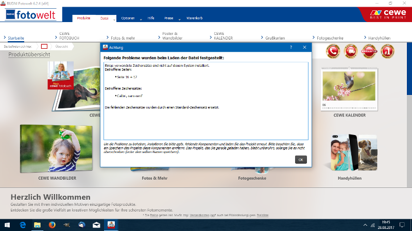
Task: Open the Fotogeschenke navigation category
Action: (330, 38)
